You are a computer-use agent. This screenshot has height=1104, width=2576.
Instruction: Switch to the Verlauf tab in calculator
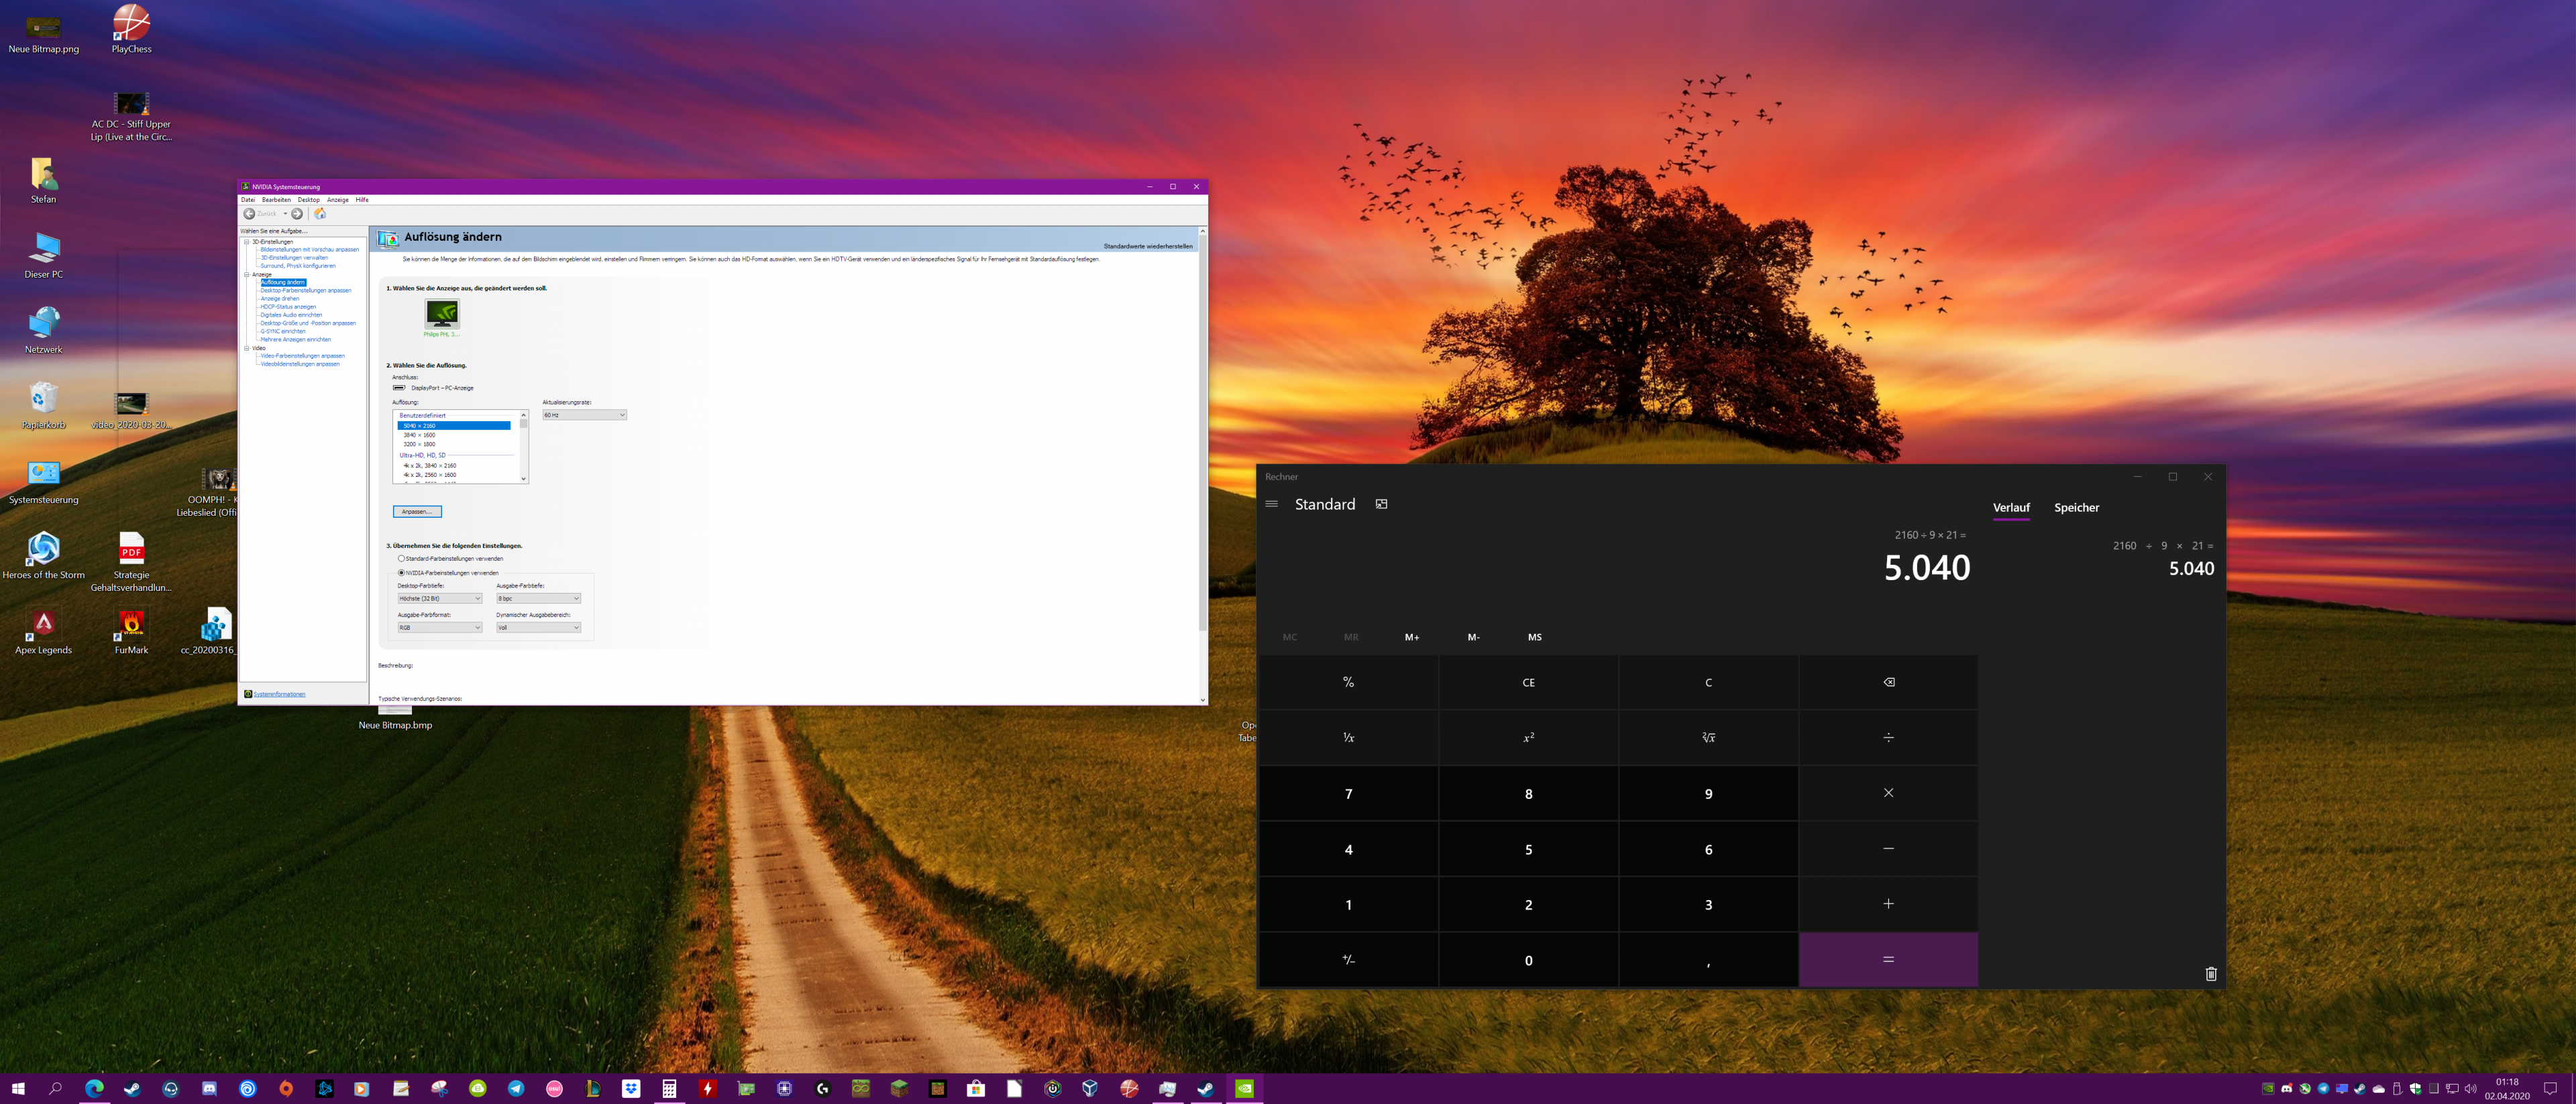[x=2011, y=508]
